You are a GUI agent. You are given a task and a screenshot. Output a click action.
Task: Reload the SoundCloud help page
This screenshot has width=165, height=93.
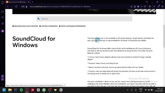[16, 6]
